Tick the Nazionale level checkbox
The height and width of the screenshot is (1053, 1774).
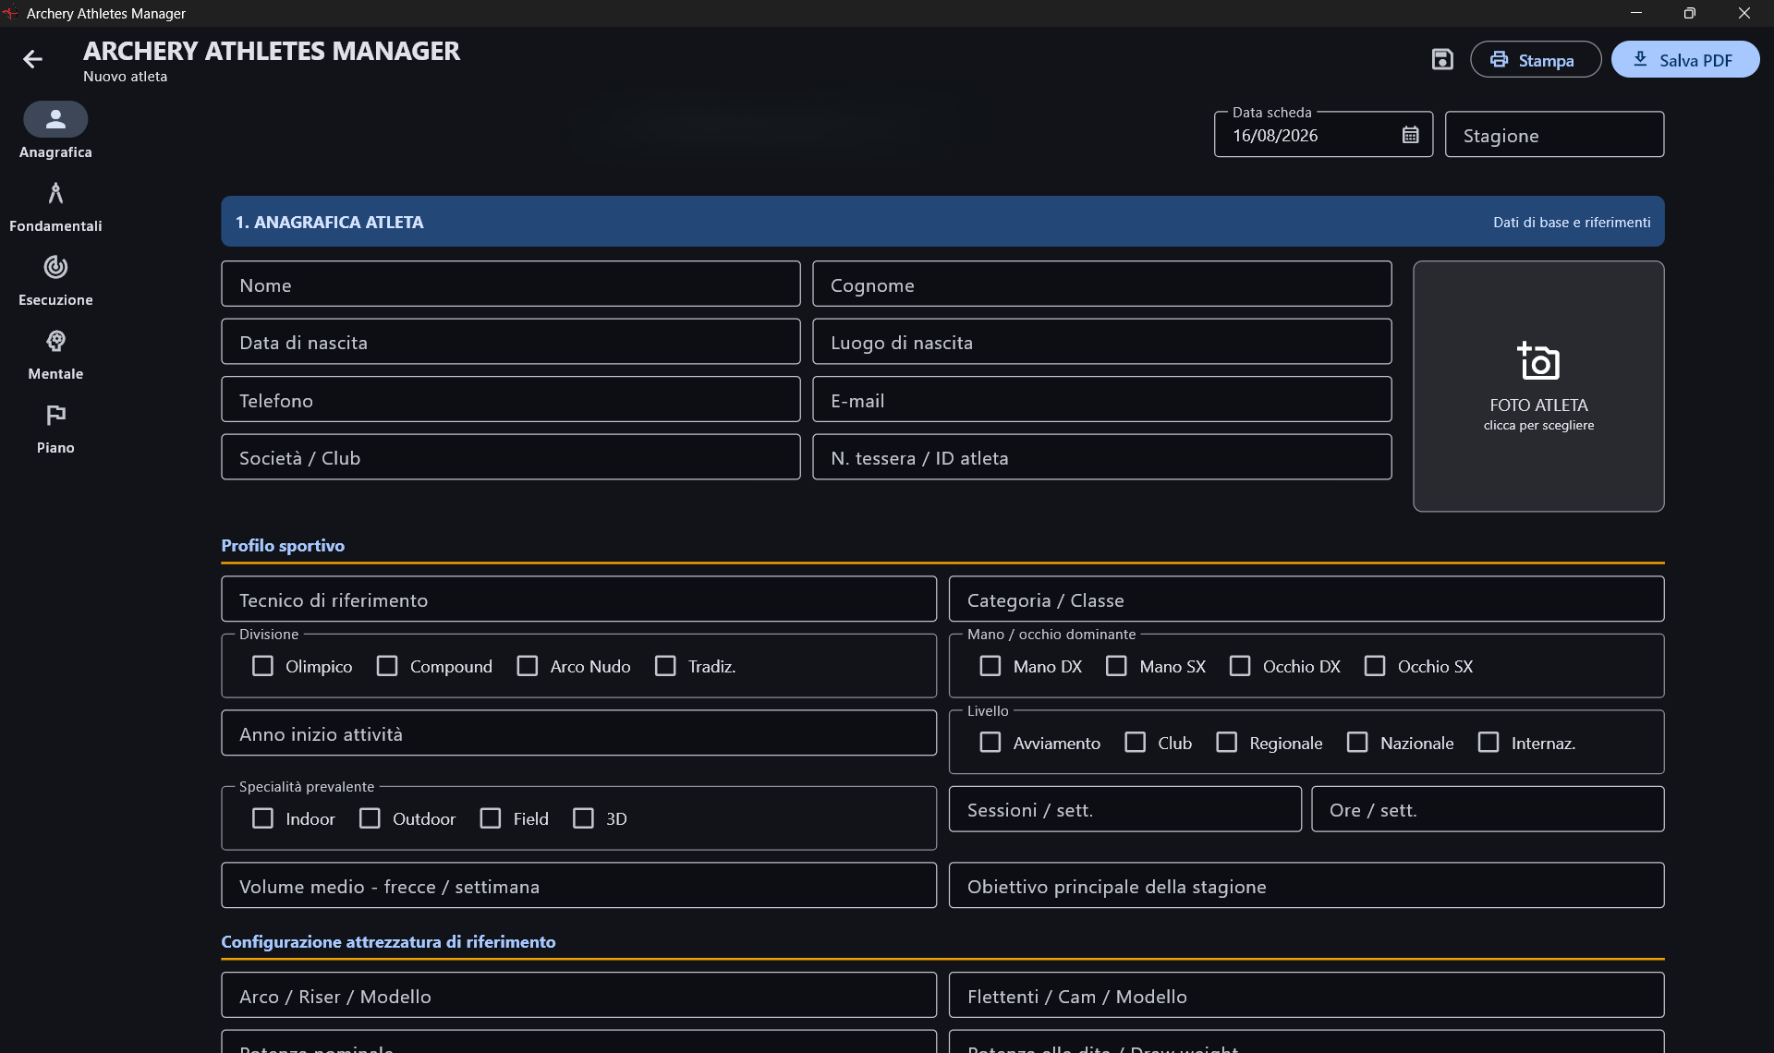pos(1357,743)
